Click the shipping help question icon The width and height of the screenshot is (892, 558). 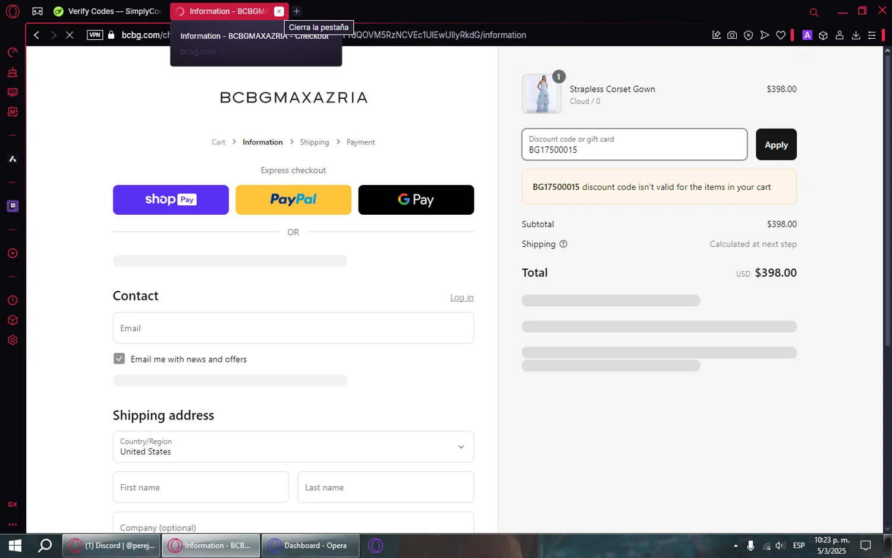click(x=563, y=244)
